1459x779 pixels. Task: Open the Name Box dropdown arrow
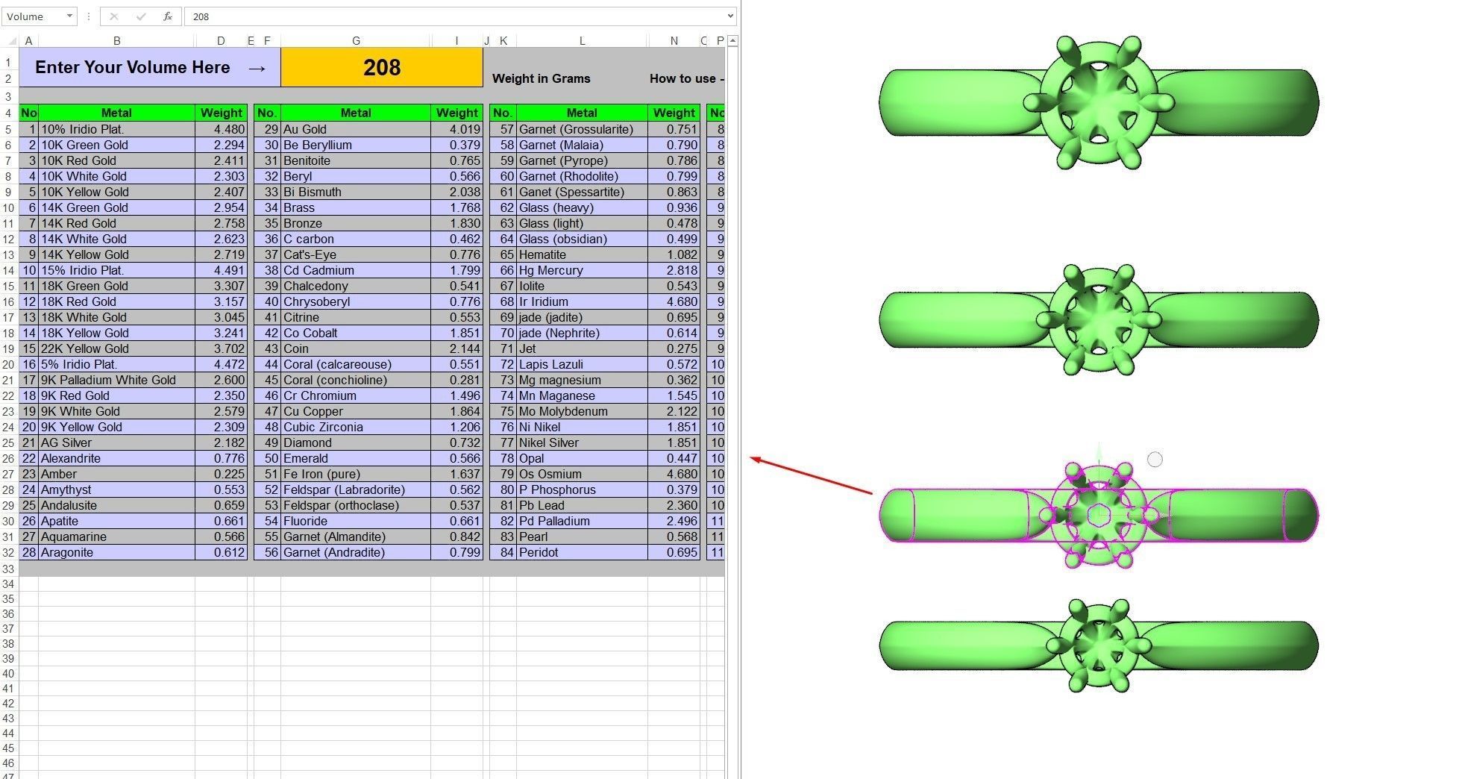(x=69, y=16)
